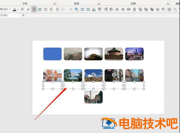Increase font size with larger A
Viewport: 180px width, 133px height.
(23, 9)
